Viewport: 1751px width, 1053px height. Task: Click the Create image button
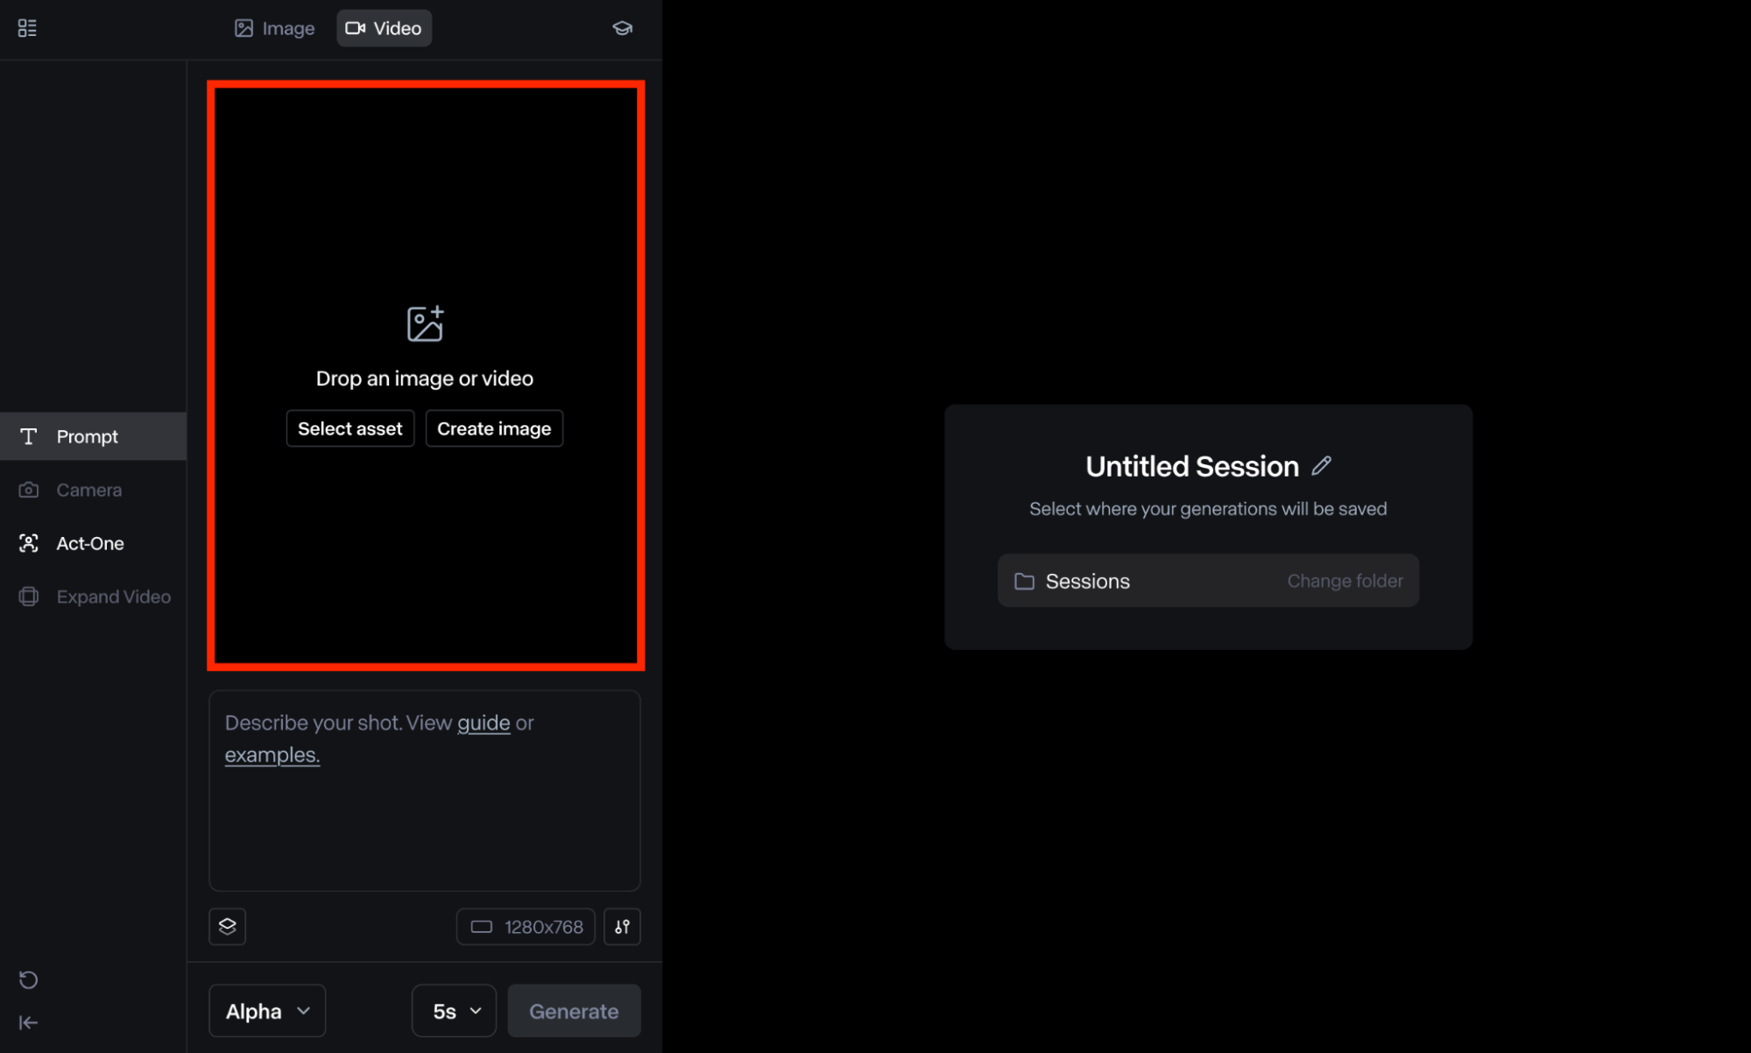coord(494,428)
